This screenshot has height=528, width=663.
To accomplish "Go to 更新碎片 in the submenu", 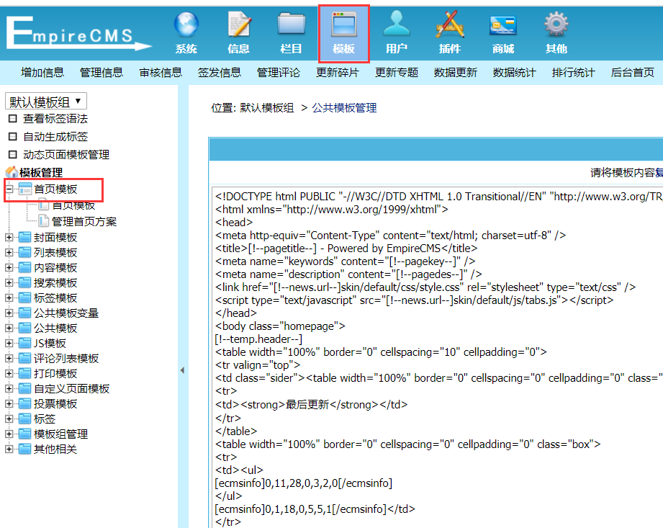I will pos(338,72).
